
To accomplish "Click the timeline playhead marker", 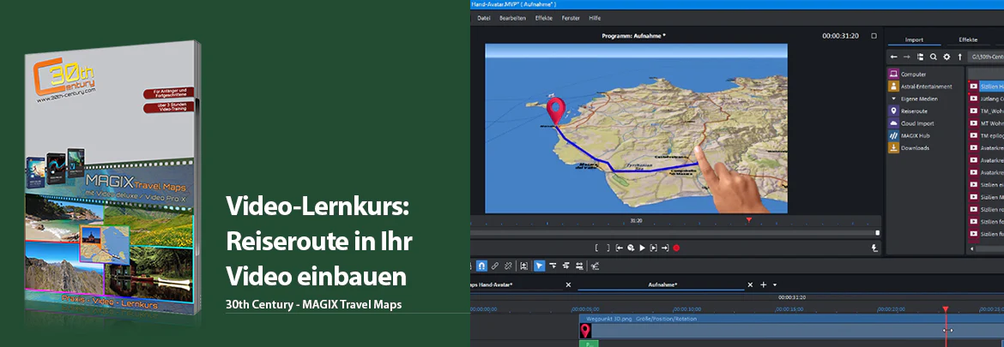I will pyautogui.click(x=945, y=309).
